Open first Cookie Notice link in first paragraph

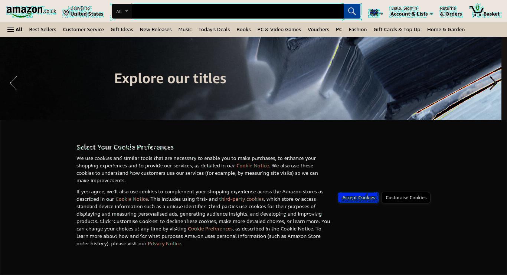point(253,166)
